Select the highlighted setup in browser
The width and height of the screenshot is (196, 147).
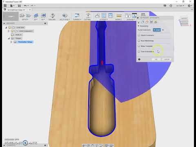25,42
